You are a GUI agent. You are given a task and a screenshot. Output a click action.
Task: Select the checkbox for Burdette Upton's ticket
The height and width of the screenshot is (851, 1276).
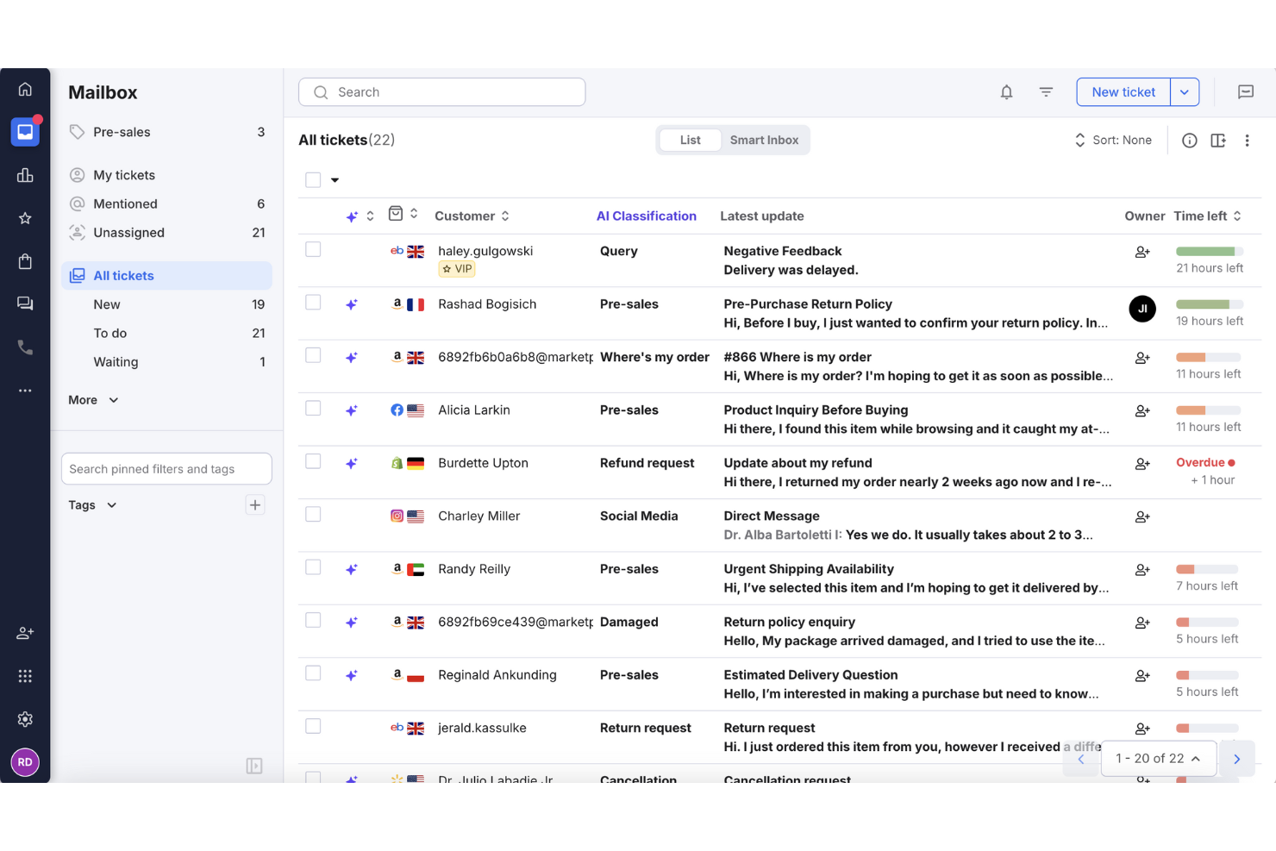pyautogui.click(x=313, y=460)
